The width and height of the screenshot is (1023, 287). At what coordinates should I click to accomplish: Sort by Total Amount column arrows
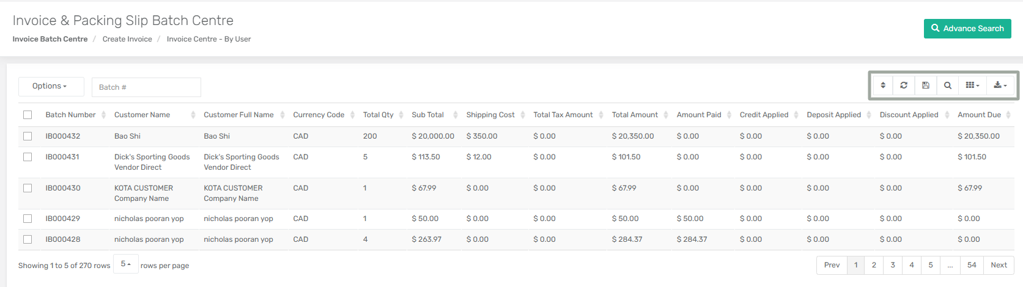(x=666, y=115)
